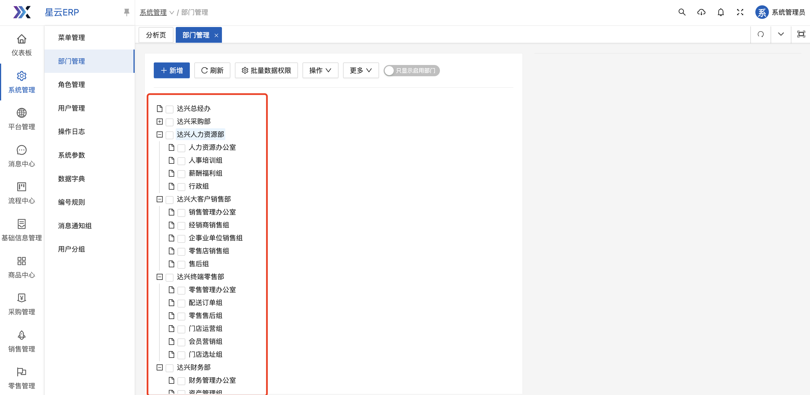Switch to the 分析页 tab
The image size is (810, 395).
(156, 35)
